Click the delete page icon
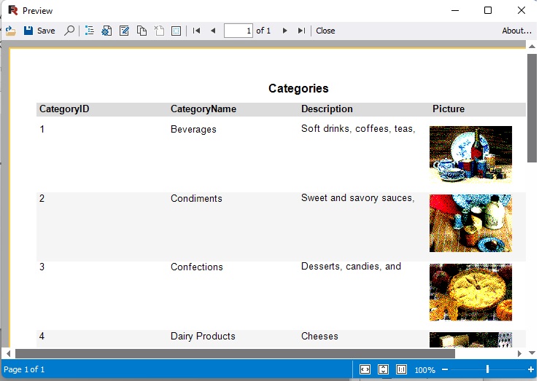Screen dimensions: 539x381 159,31
